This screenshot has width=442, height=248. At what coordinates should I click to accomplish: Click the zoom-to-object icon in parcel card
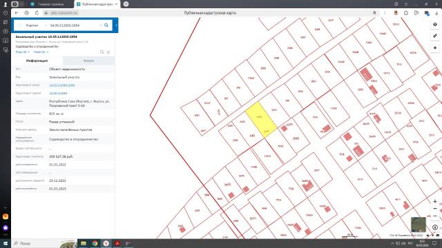coord(102,52)
